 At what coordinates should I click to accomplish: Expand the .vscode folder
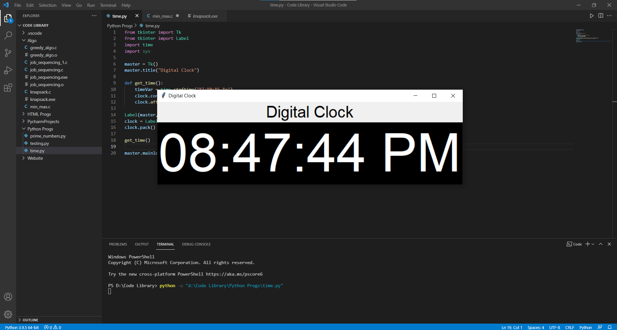(59, 33)
